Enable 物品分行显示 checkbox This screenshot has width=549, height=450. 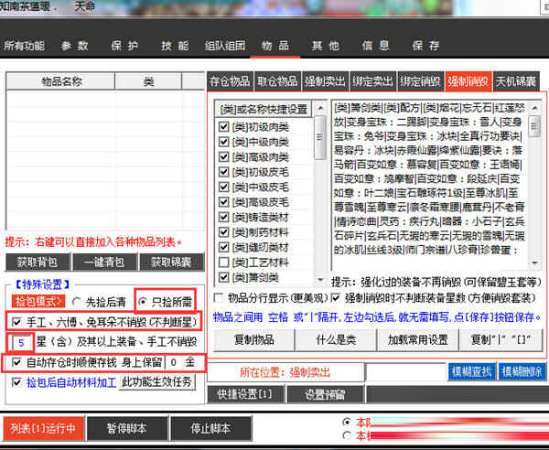(219, 298)
